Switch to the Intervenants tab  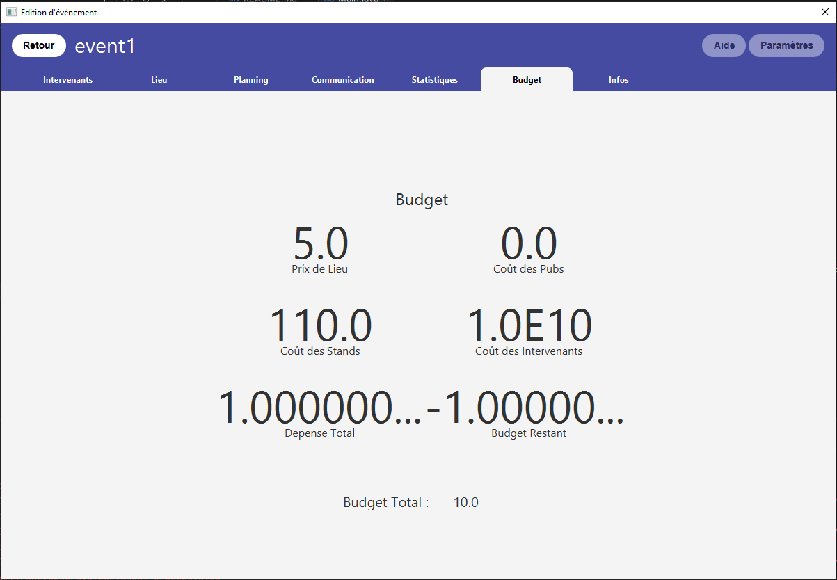pyautogui.click(x=67, y=80)
